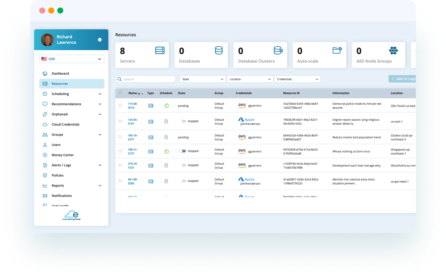Screen dimensions: 446x278
Task: Open resource link 166-76-2477
Action: click(x=133, y=137)
